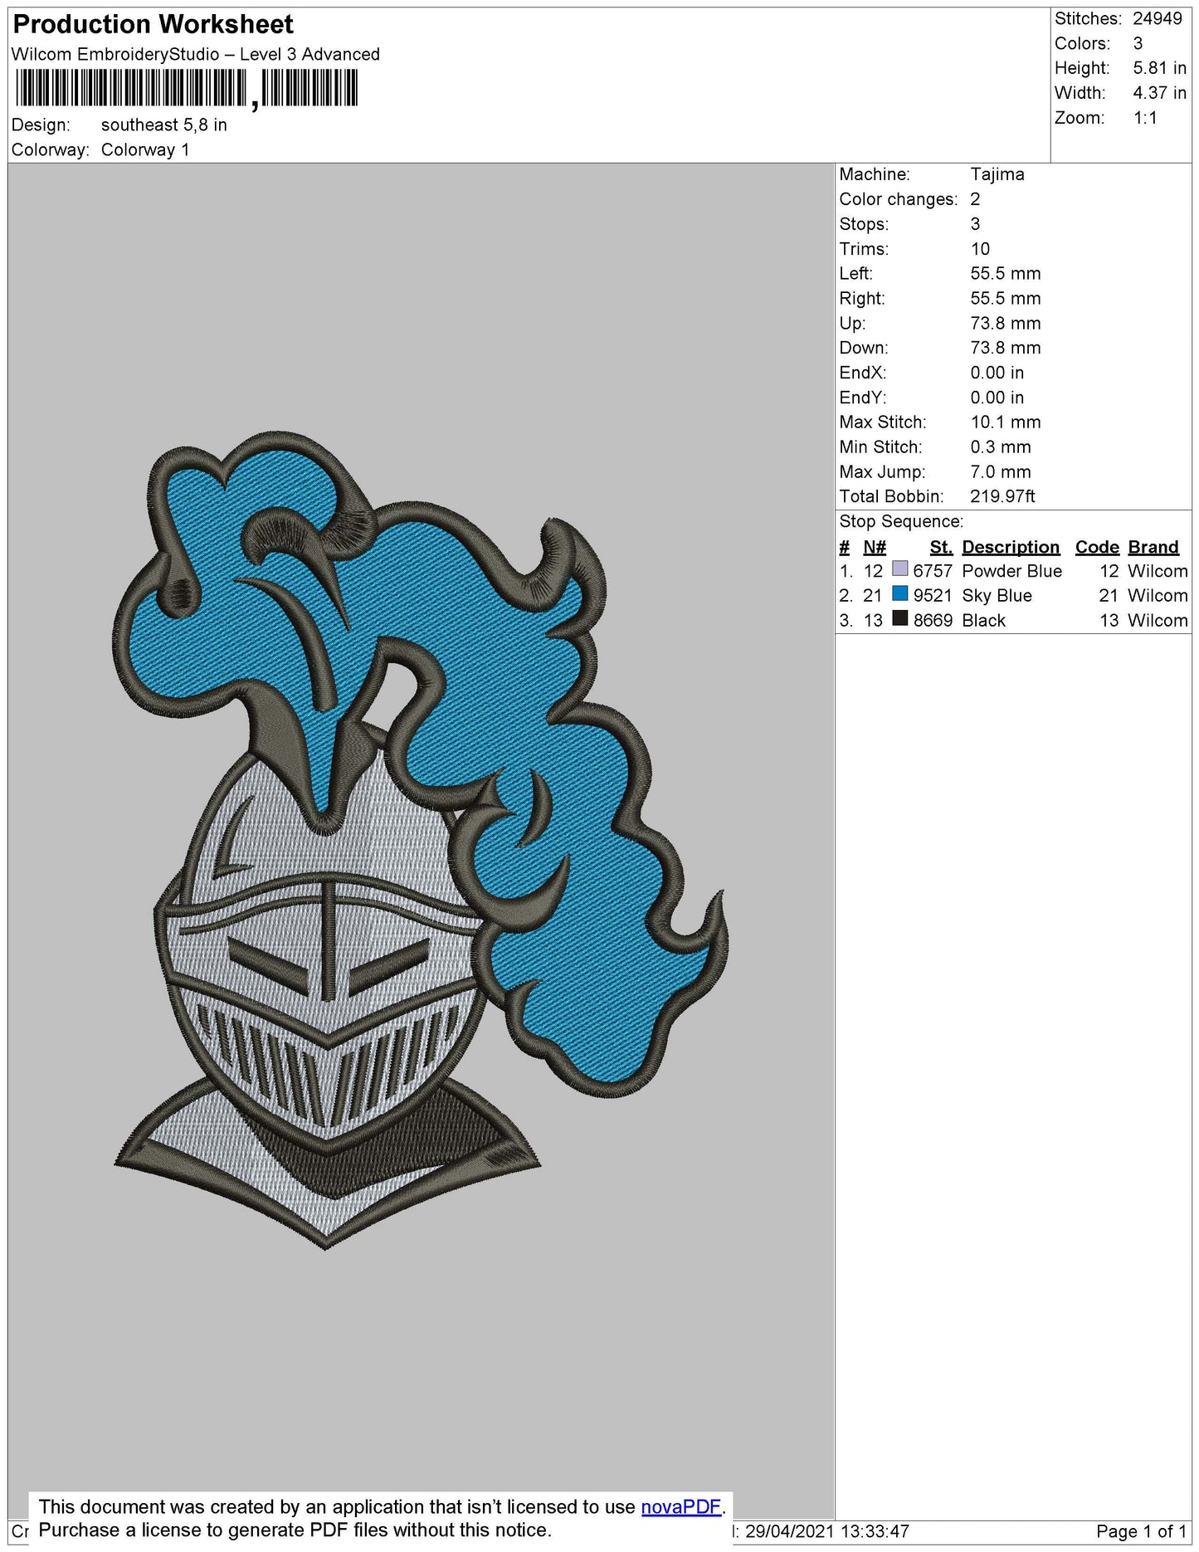Click the Trims value 10

pyautogui.click(x=980, y=250)
